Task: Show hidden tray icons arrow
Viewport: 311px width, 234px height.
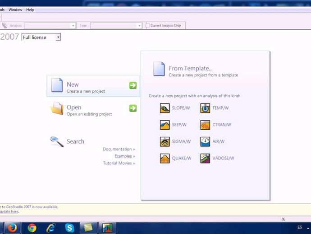Action: 308,228
